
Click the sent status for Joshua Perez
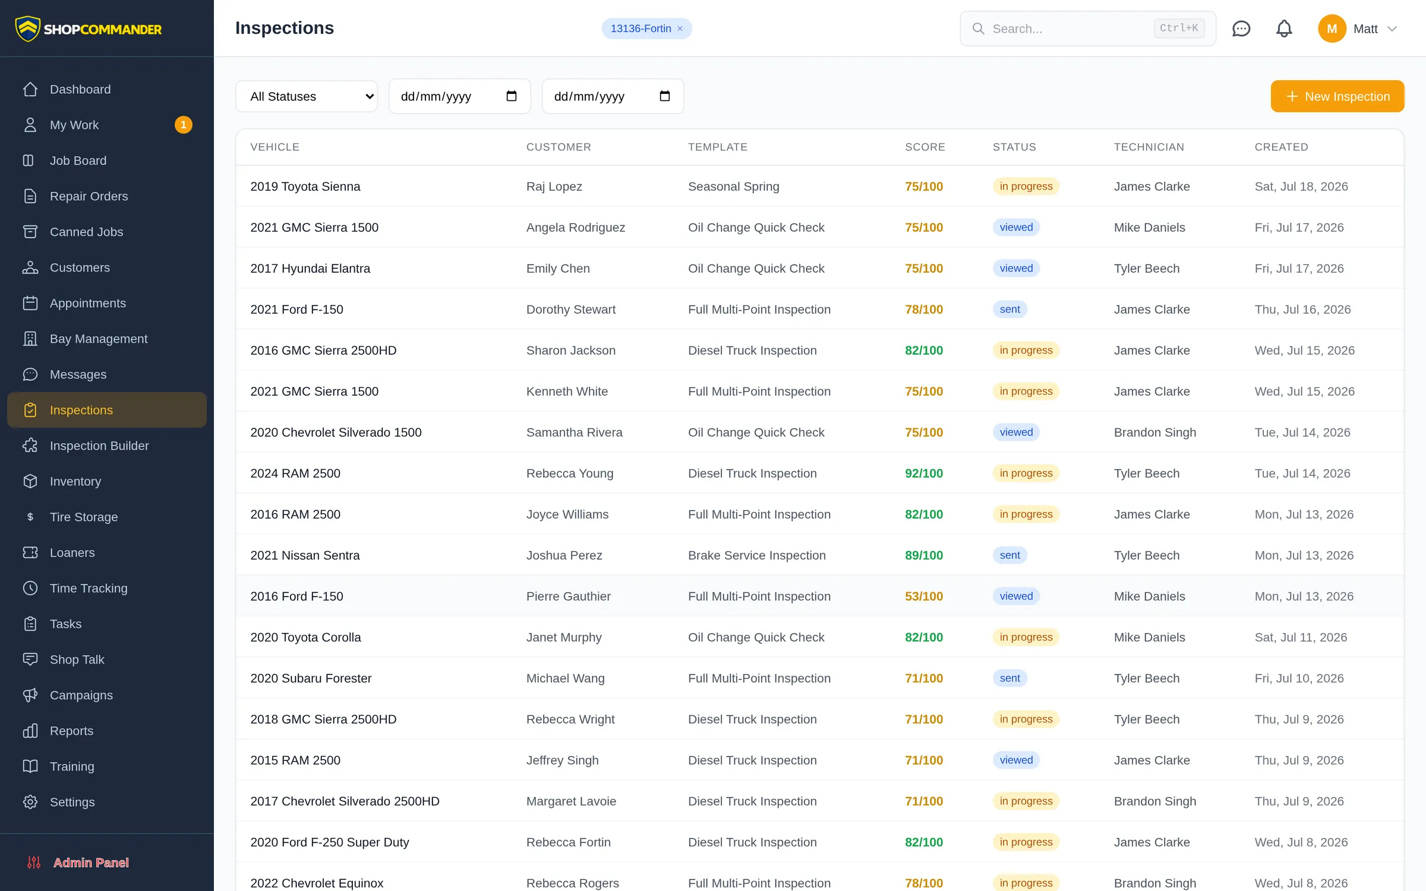(x=1009, y=555)
